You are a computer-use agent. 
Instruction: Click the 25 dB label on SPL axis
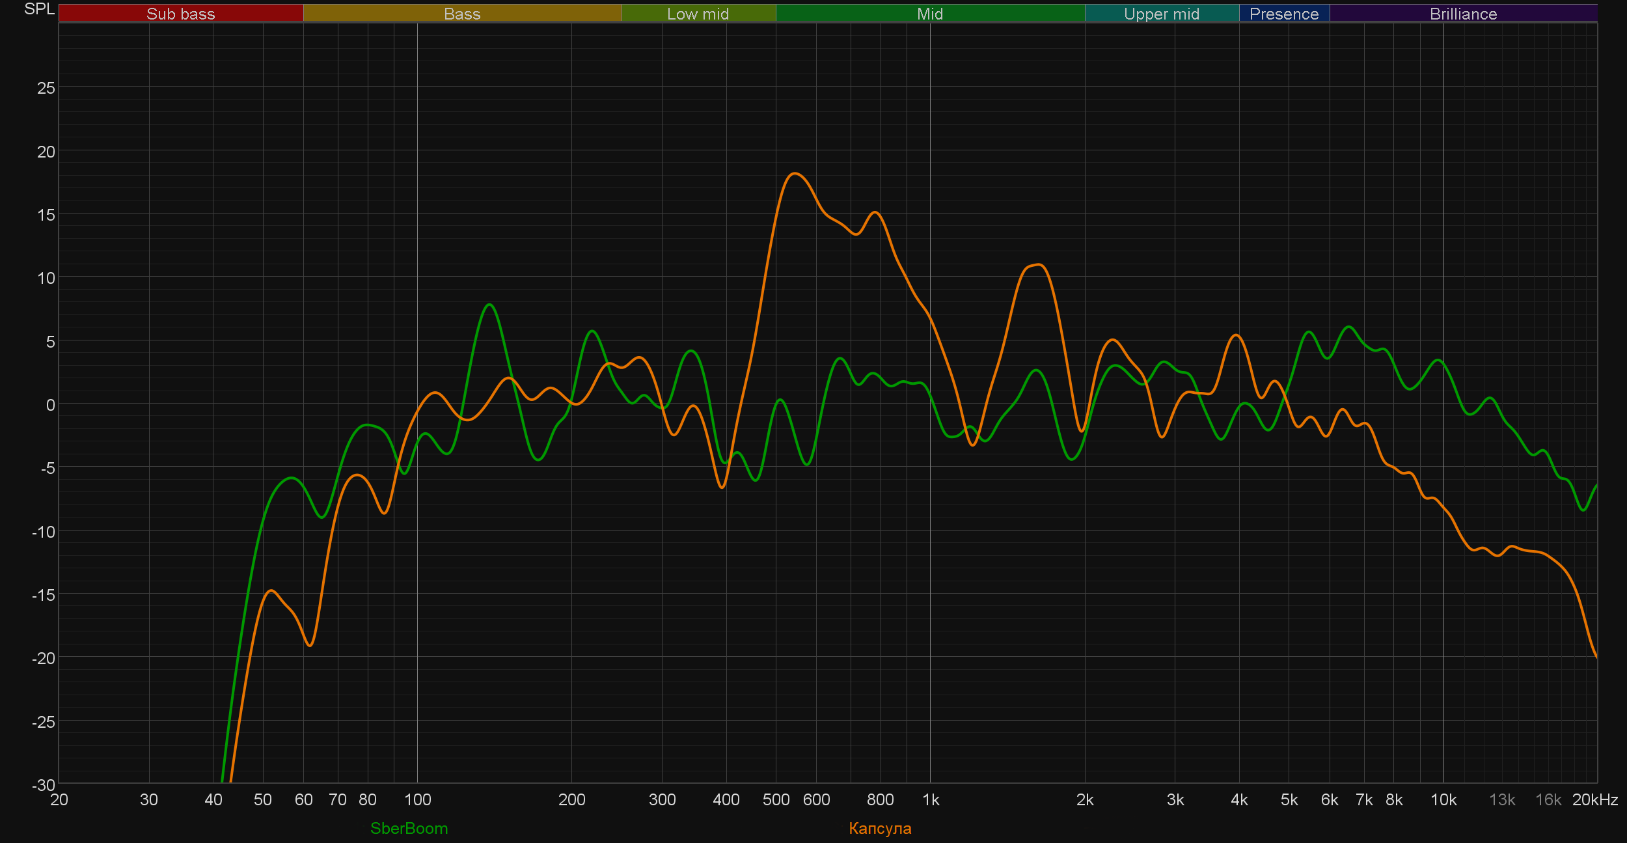[x=46, y=88]
